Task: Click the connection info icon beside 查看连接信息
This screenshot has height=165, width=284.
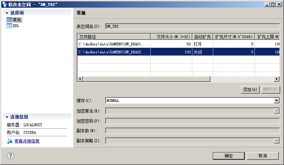Action: coord(10,141)
